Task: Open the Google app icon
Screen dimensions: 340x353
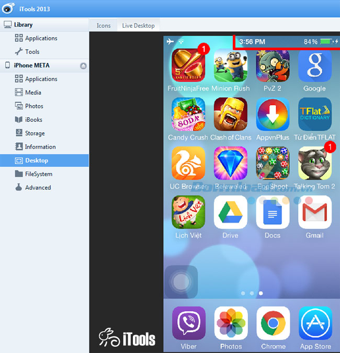Action: pyautogui.click(x=314, y=65)
